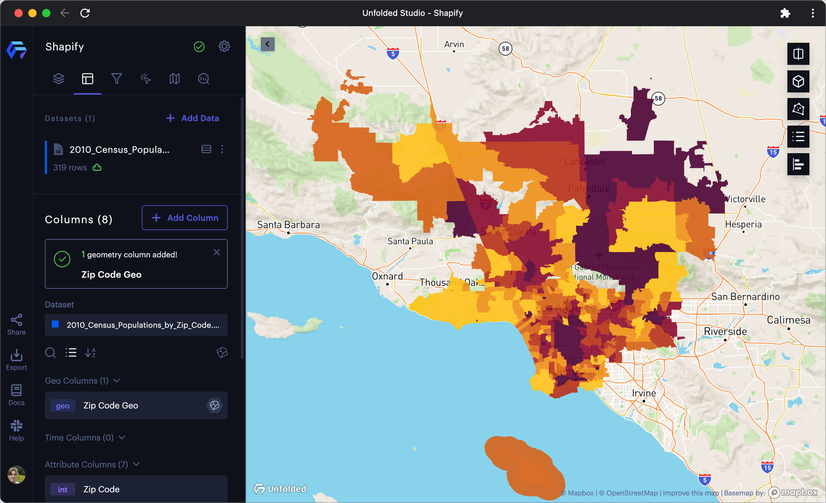
Task: Switch to the Layers tab
Action: tap(59, 79)
